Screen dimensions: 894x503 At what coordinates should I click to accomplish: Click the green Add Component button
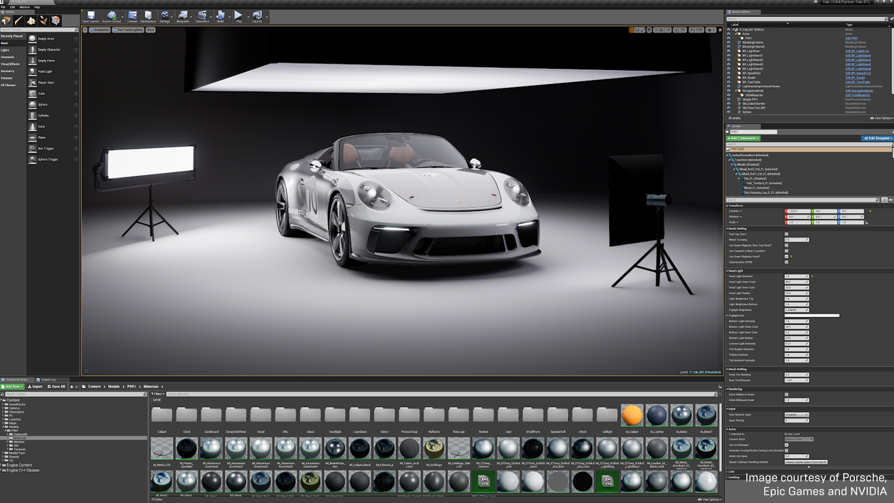[x=743, y=138]
